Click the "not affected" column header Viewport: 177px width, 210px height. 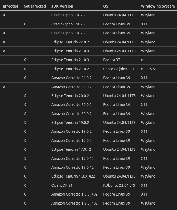point(35,6)
